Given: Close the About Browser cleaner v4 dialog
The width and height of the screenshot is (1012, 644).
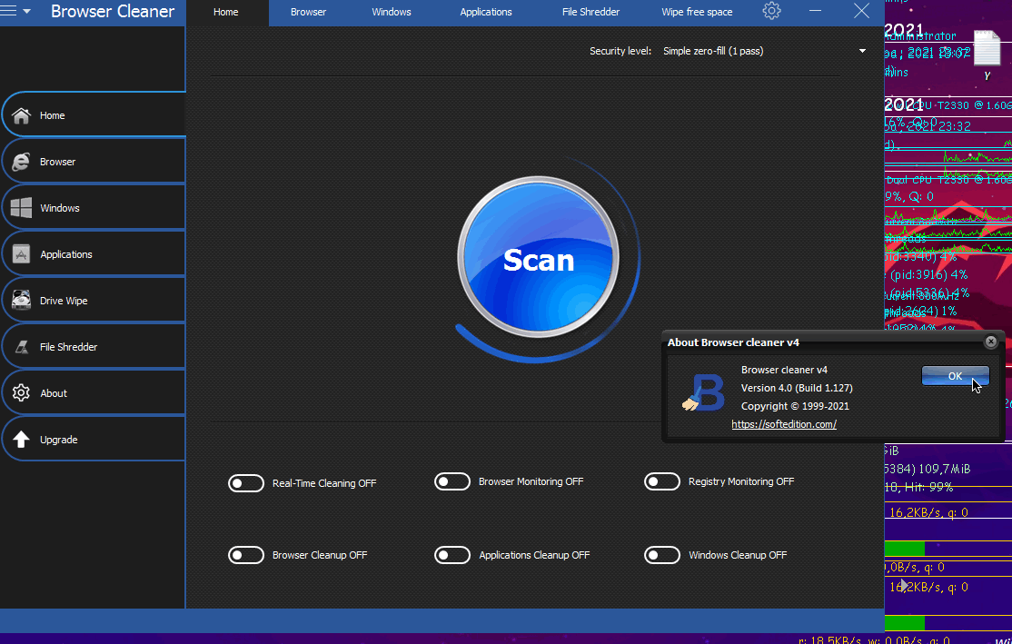Looking at the screenshot, I should pyautogui.click(x=991, y=342).
